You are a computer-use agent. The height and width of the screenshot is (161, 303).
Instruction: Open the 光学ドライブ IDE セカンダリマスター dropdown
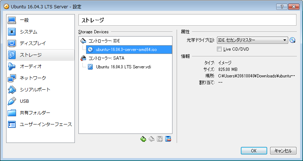tap(252, 40)
